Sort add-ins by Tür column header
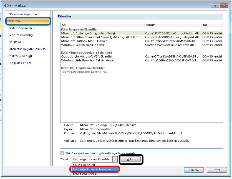The width and height of the screenshot is (232, 179). [x=212, y=25]
